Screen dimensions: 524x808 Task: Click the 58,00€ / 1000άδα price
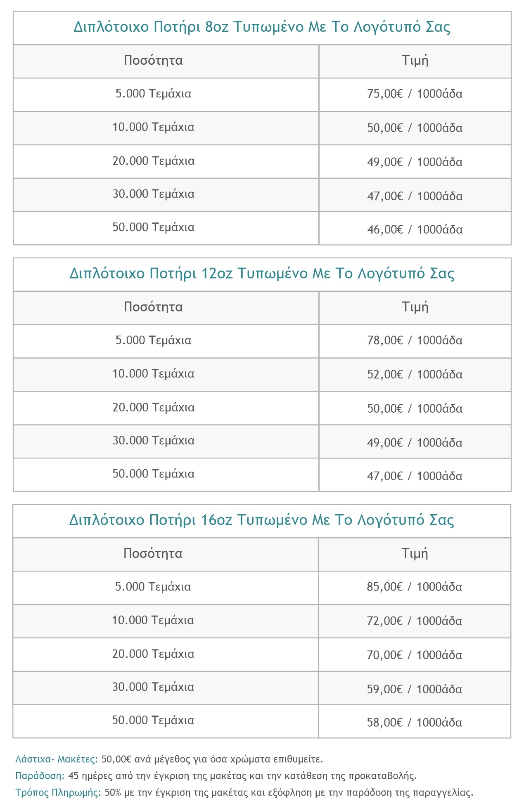tap(415, 723)
